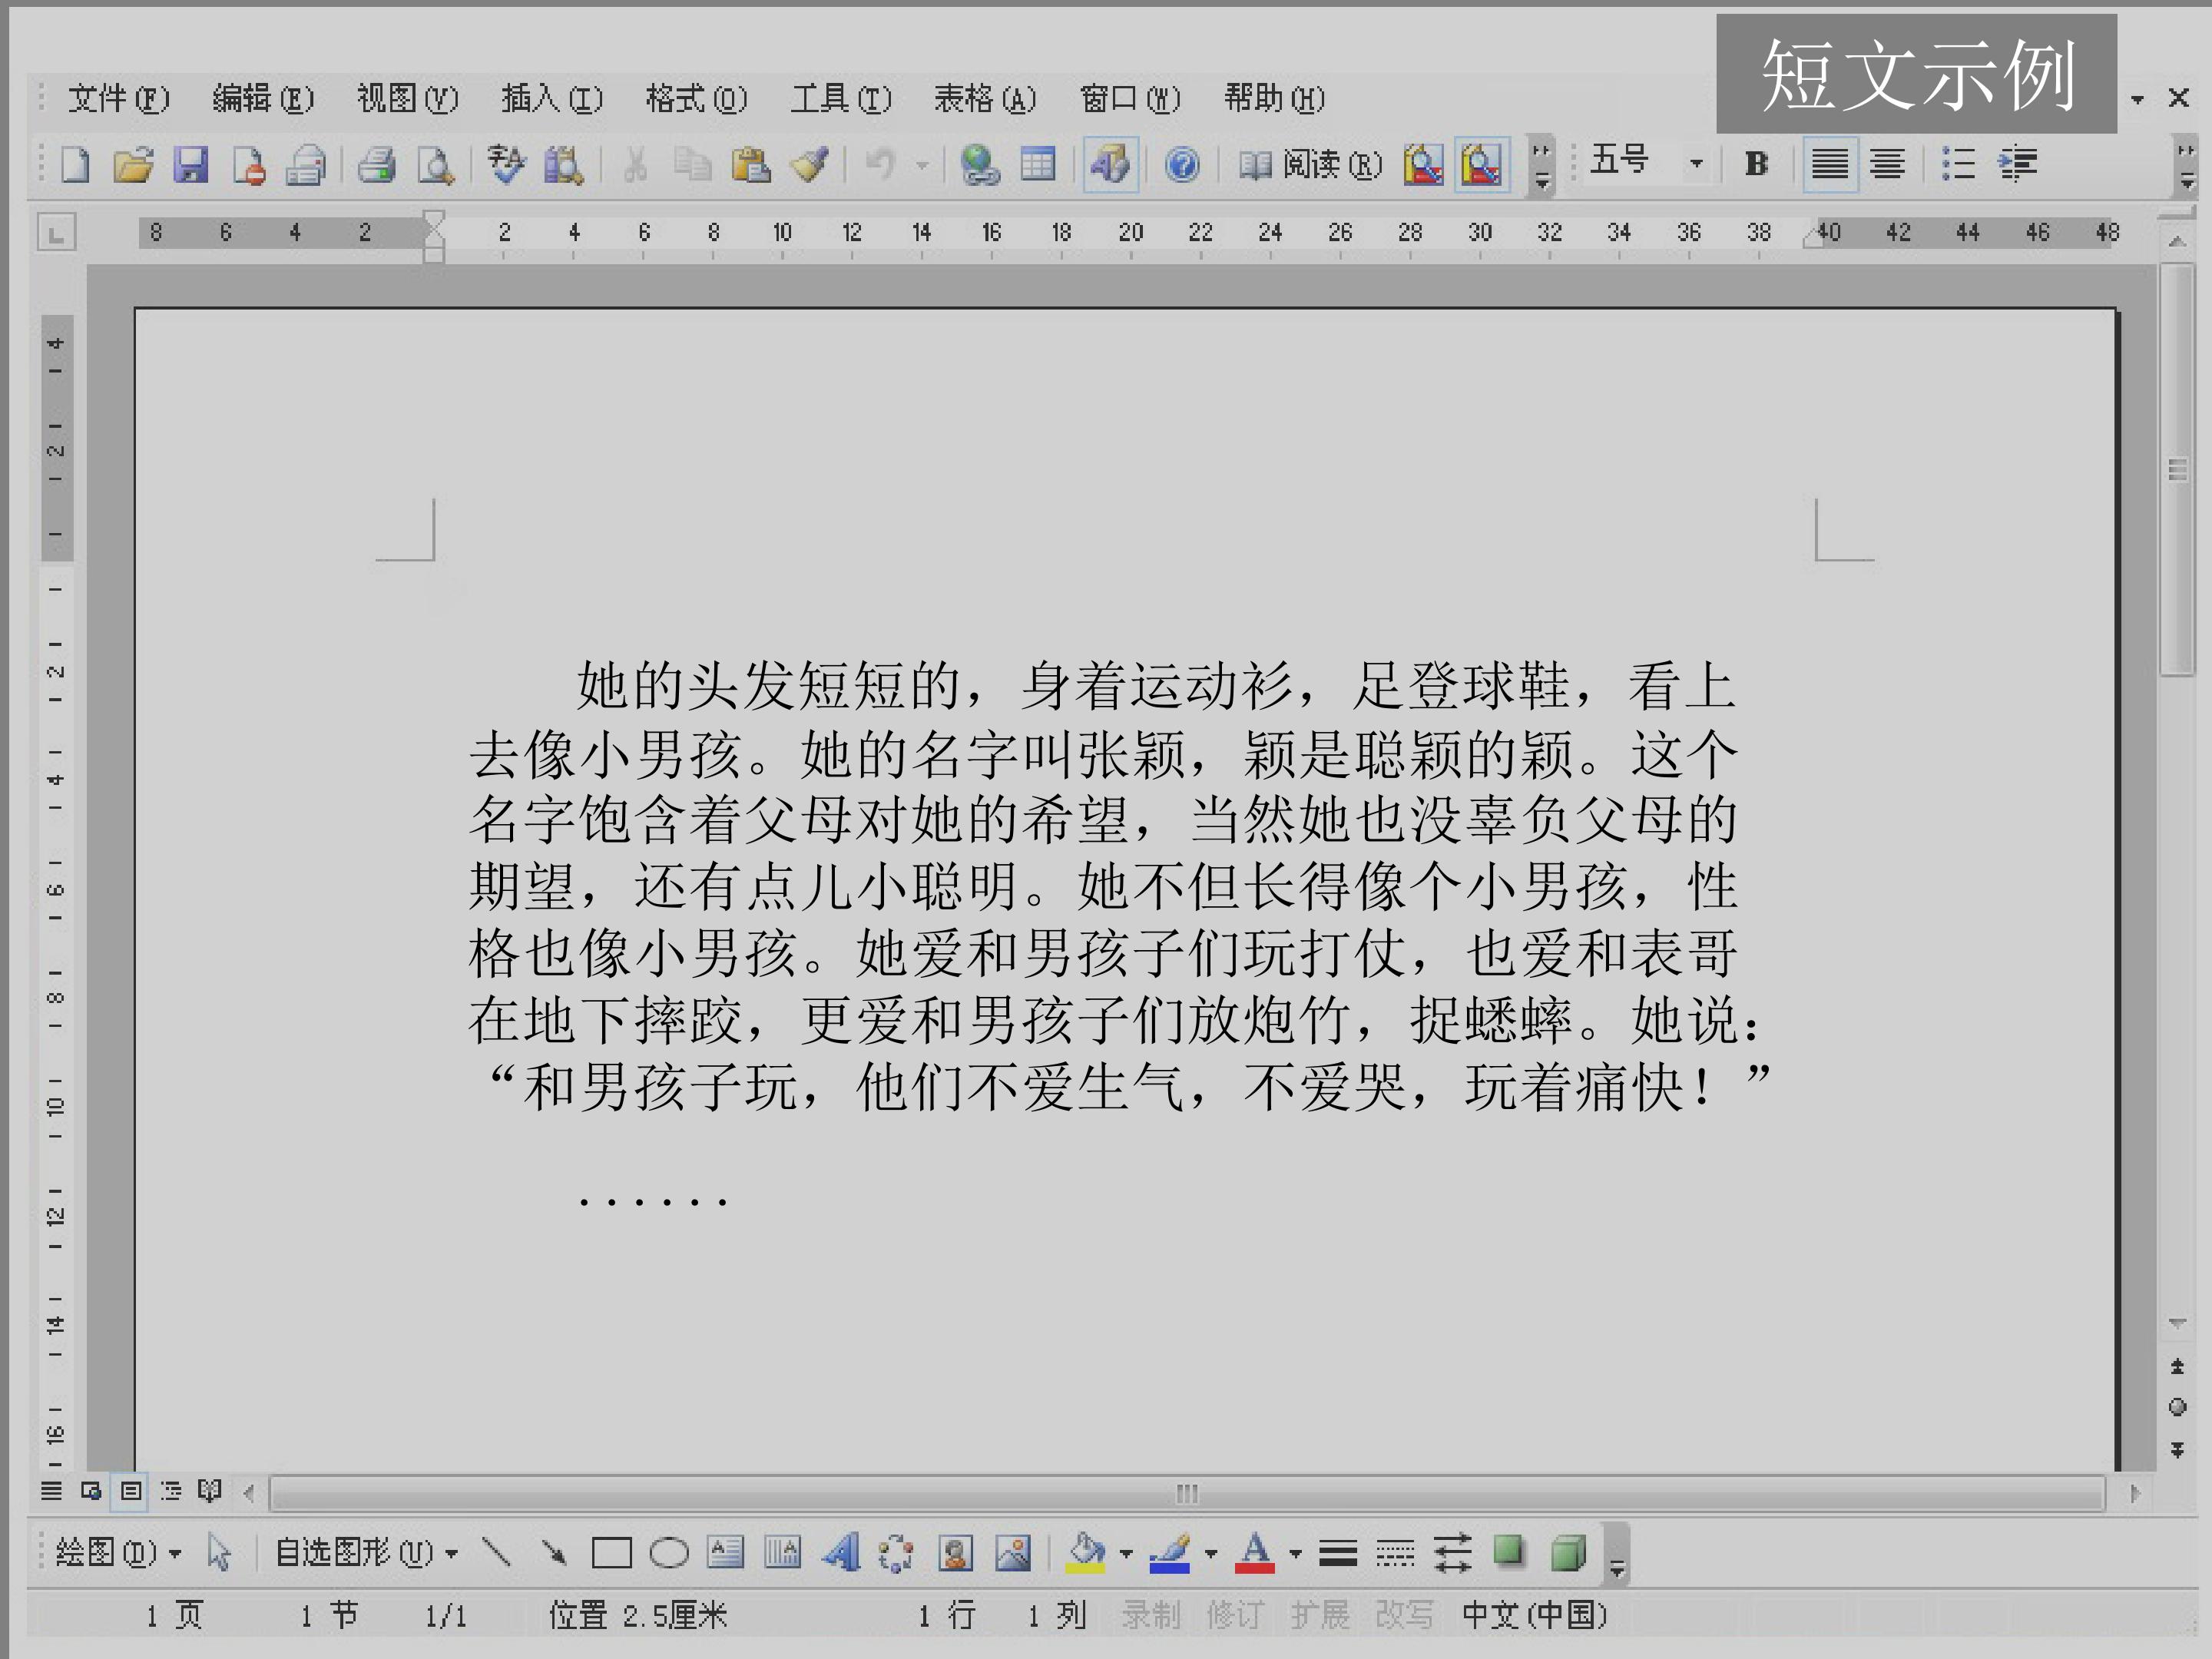The image size is (2212, 1659).
Task: Apply 3-D style icon
Action: [1568, 1552]
